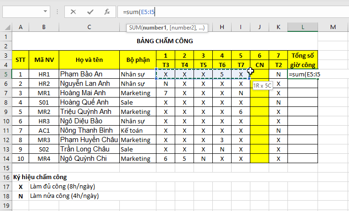Image resolution: width=349 pixels, height=211 pixels.
Task: Select the cell Hoàng Quế Anh
Action: pyautogui.click(x=89, y=102)
